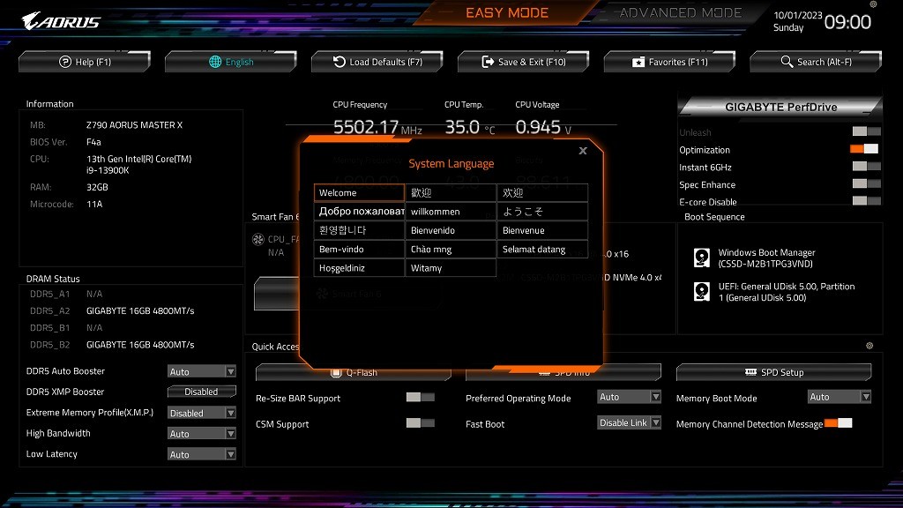Click Z790 AORUS MASTER X text
The height and width of the screenshot is (508, 903).
pyautogui.click(x=134, y=125)
